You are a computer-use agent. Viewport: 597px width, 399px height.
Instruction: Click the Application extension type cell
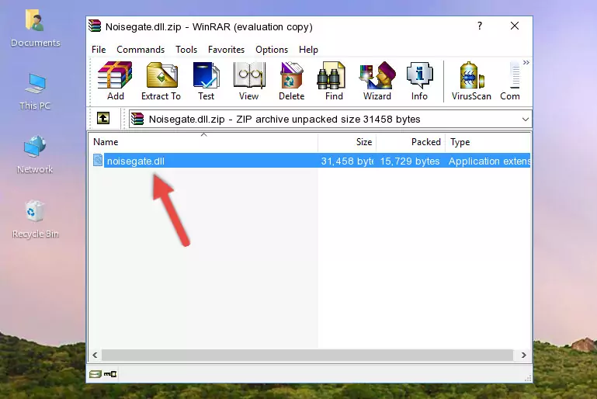coord(489,161)
